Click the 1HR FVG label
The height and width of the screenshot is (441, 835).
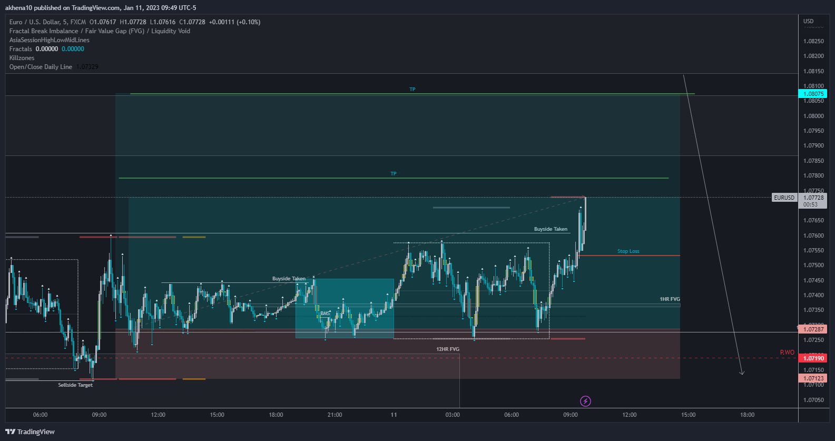[670, 299]
